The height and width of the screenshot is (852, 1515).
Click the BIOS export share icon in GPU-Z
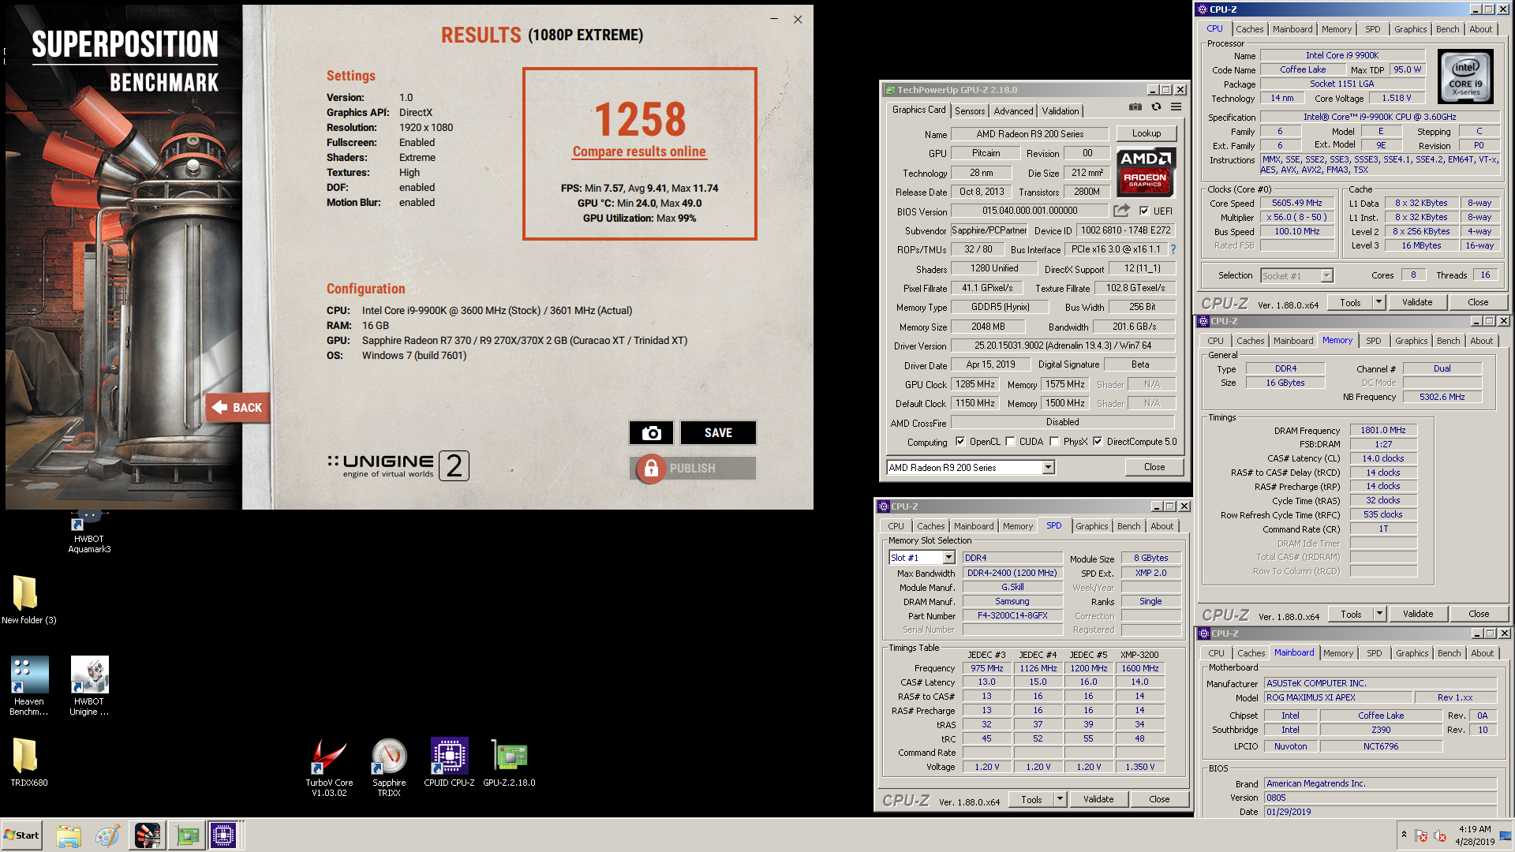click(x=1121, y=211)
